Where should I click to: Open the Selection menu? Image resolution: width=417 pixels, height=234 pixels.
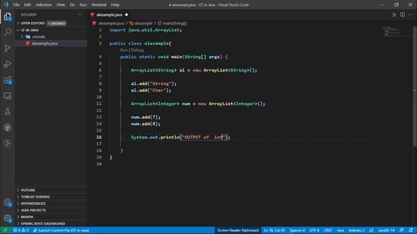(x=44, y=5)
